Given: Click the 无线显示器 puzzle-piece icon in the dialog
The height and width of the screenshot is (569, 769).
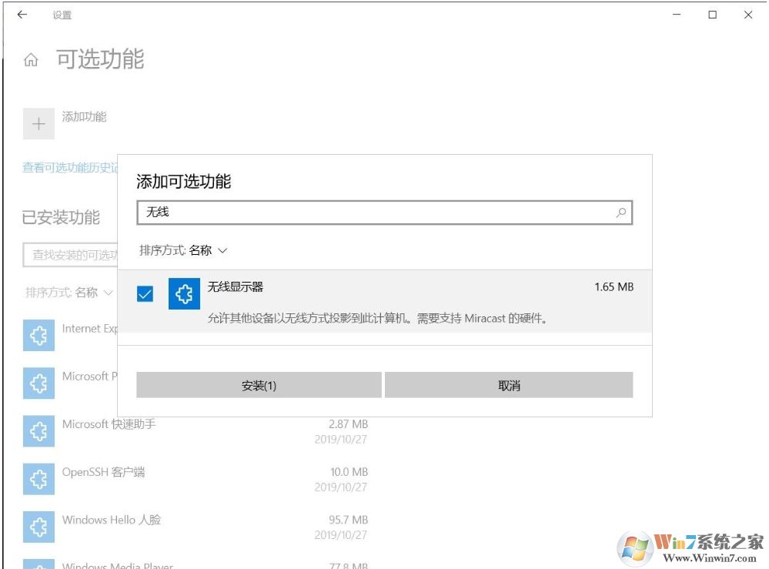Looking at the screenshot, I should coord(184,294).
